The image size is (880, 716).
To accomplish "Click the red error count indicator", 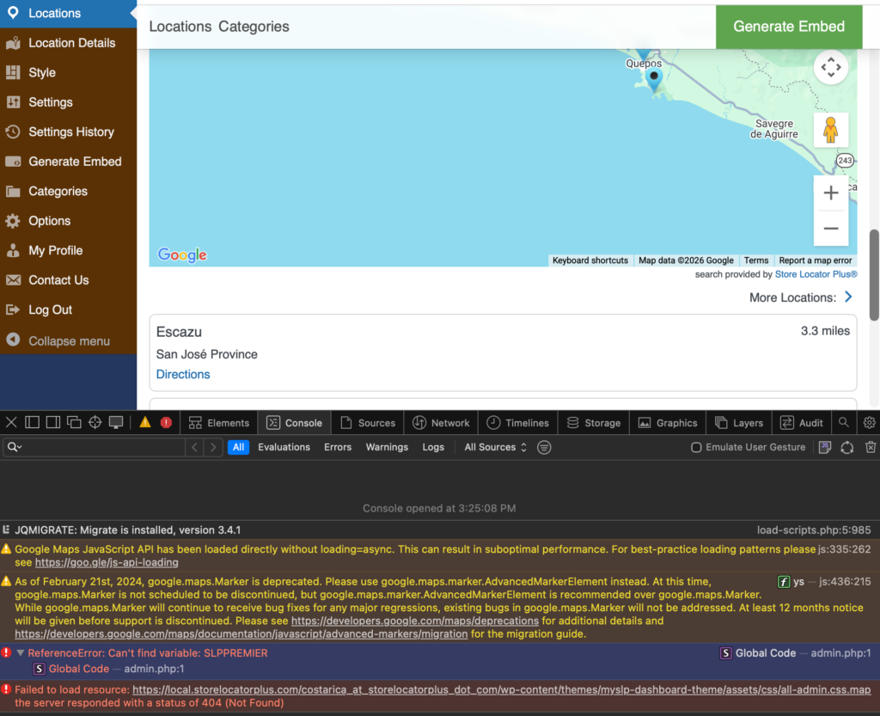I will (x=166, y=422).
